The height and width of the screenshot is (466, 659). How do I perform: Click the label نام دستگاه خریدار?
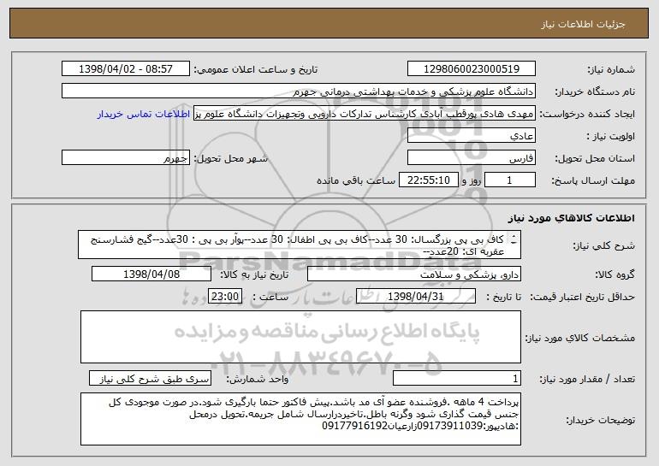coord(595,92)
